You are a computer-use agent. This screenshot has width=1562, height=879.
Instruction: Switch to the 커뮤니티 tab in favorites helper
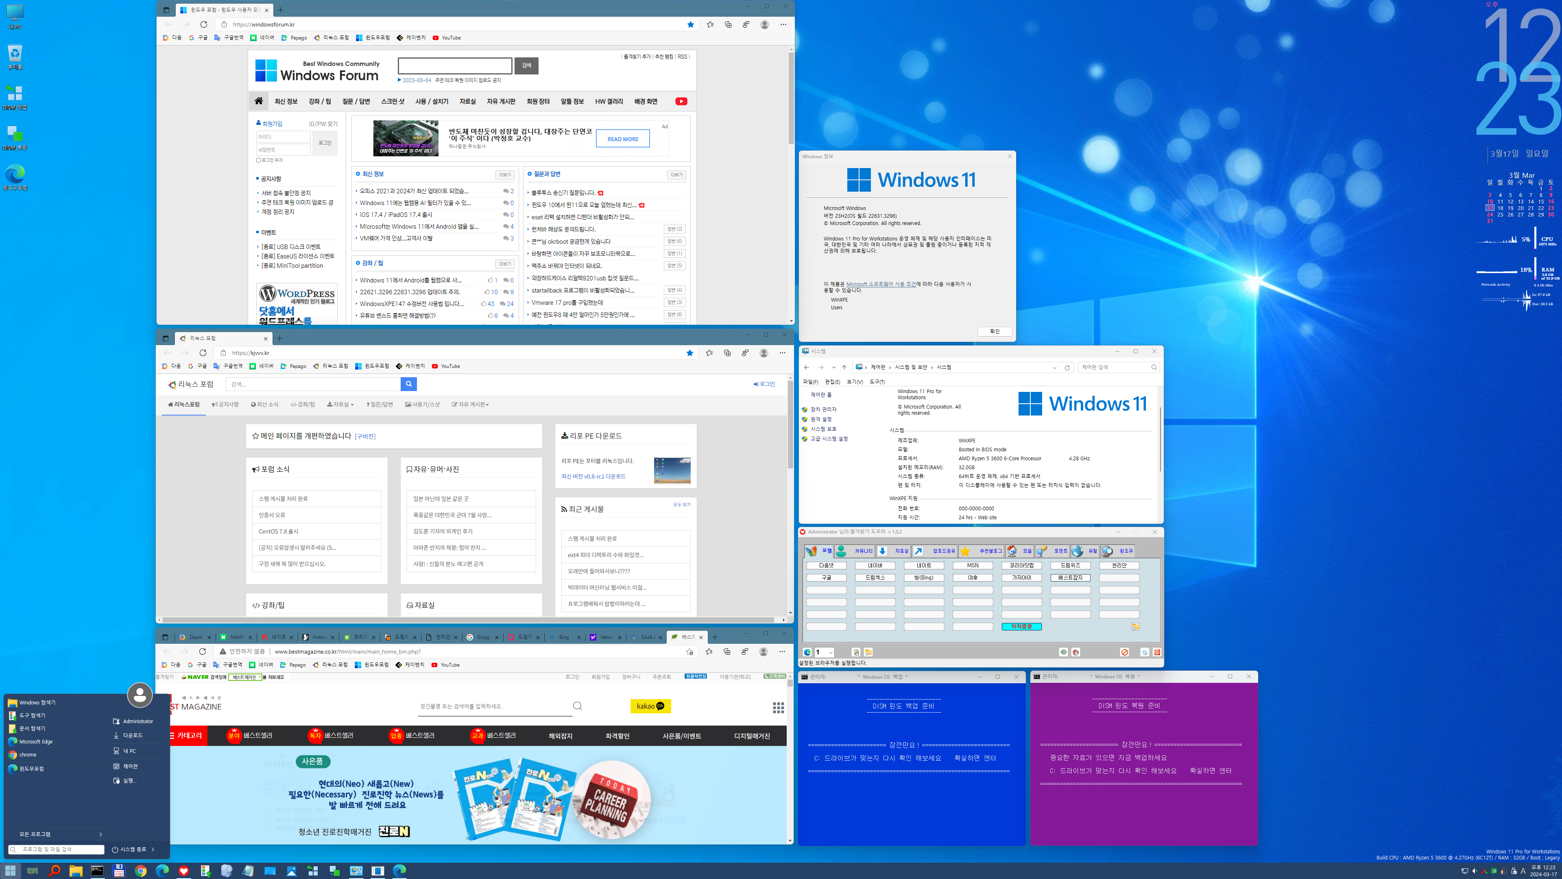(855, 551)
